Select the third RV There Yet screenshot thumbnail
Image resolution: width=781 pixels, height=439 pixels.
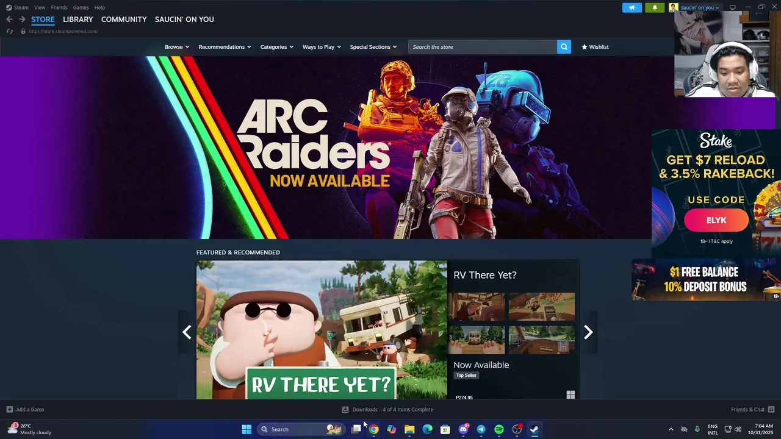[477, 340]
